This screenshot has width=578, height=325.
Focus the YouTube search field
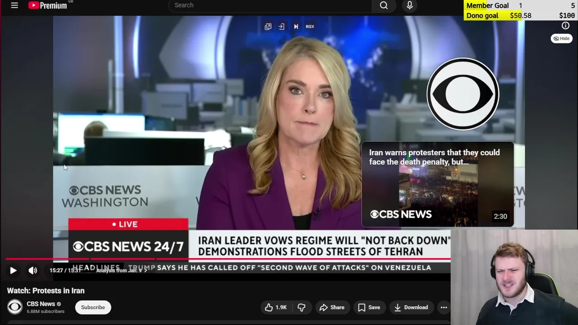(270, 5)
